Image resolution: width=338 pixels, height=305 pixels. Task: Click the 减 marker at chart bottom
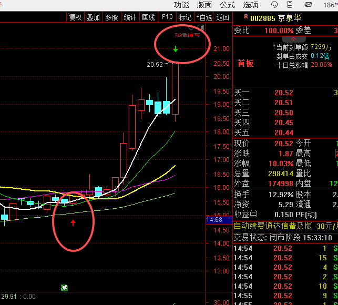point(64,288)
